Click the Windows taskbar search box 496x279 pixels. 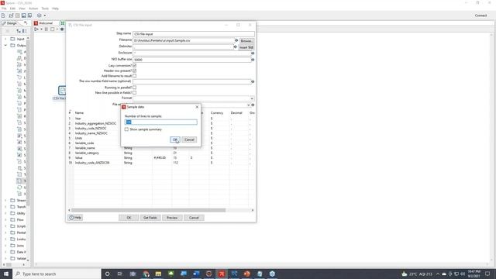pos(57,274)
